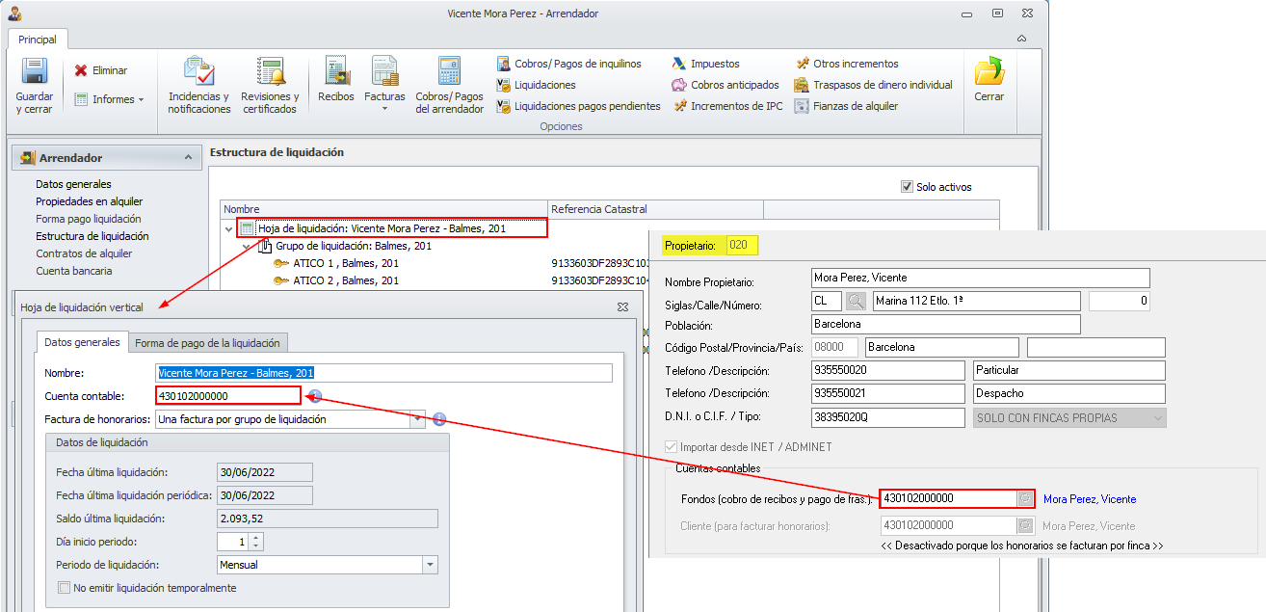The height and width of the screenshot is (612, 1266).
Task: Open the Recibos icon
Action: [x=336, y=73]
